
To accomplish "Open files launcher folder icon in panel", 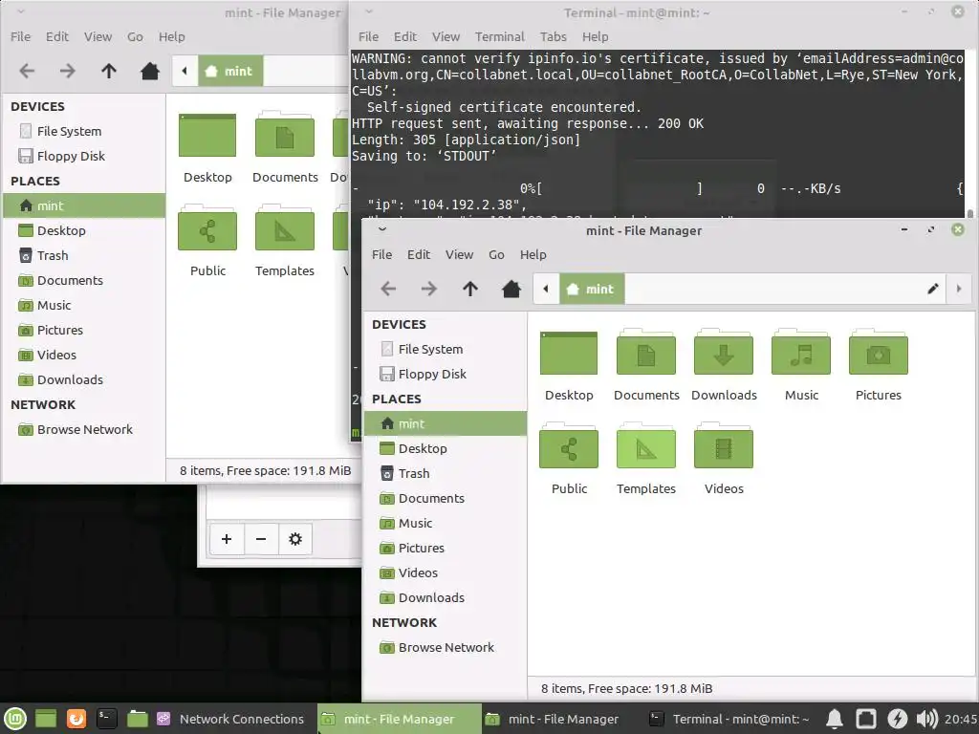I will [138, 719].
